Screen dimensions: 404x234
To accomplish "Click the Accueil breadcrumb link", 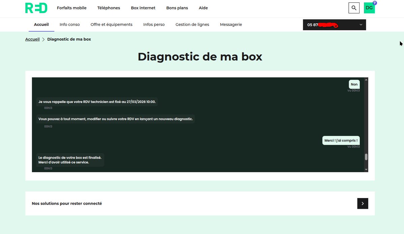I will pos(32,39).
